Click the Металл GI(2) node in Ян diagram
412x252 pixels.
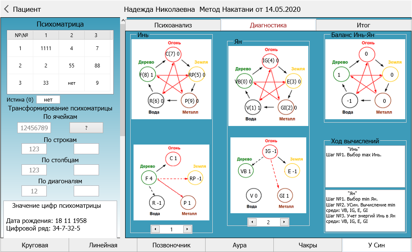(x=286, y=107)
